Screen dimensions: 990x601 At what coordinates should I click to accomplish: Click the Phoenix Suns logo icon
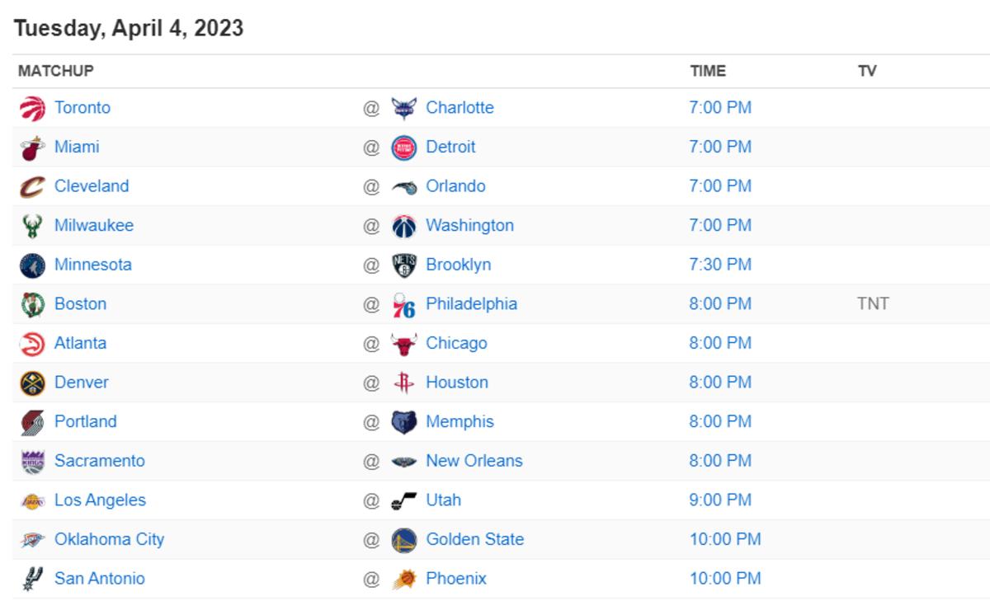403,579
